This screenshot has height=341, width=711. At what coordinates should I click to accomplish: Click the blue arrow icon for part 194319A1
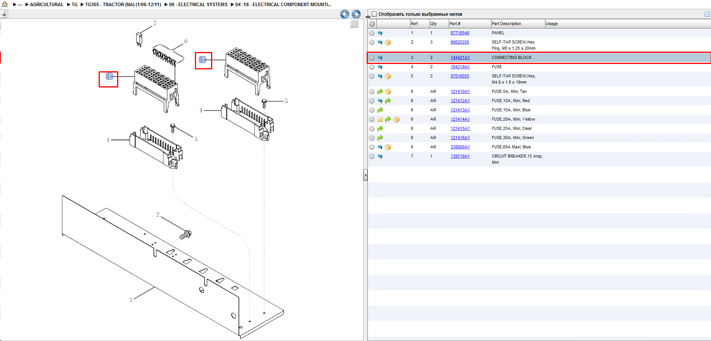380,67
